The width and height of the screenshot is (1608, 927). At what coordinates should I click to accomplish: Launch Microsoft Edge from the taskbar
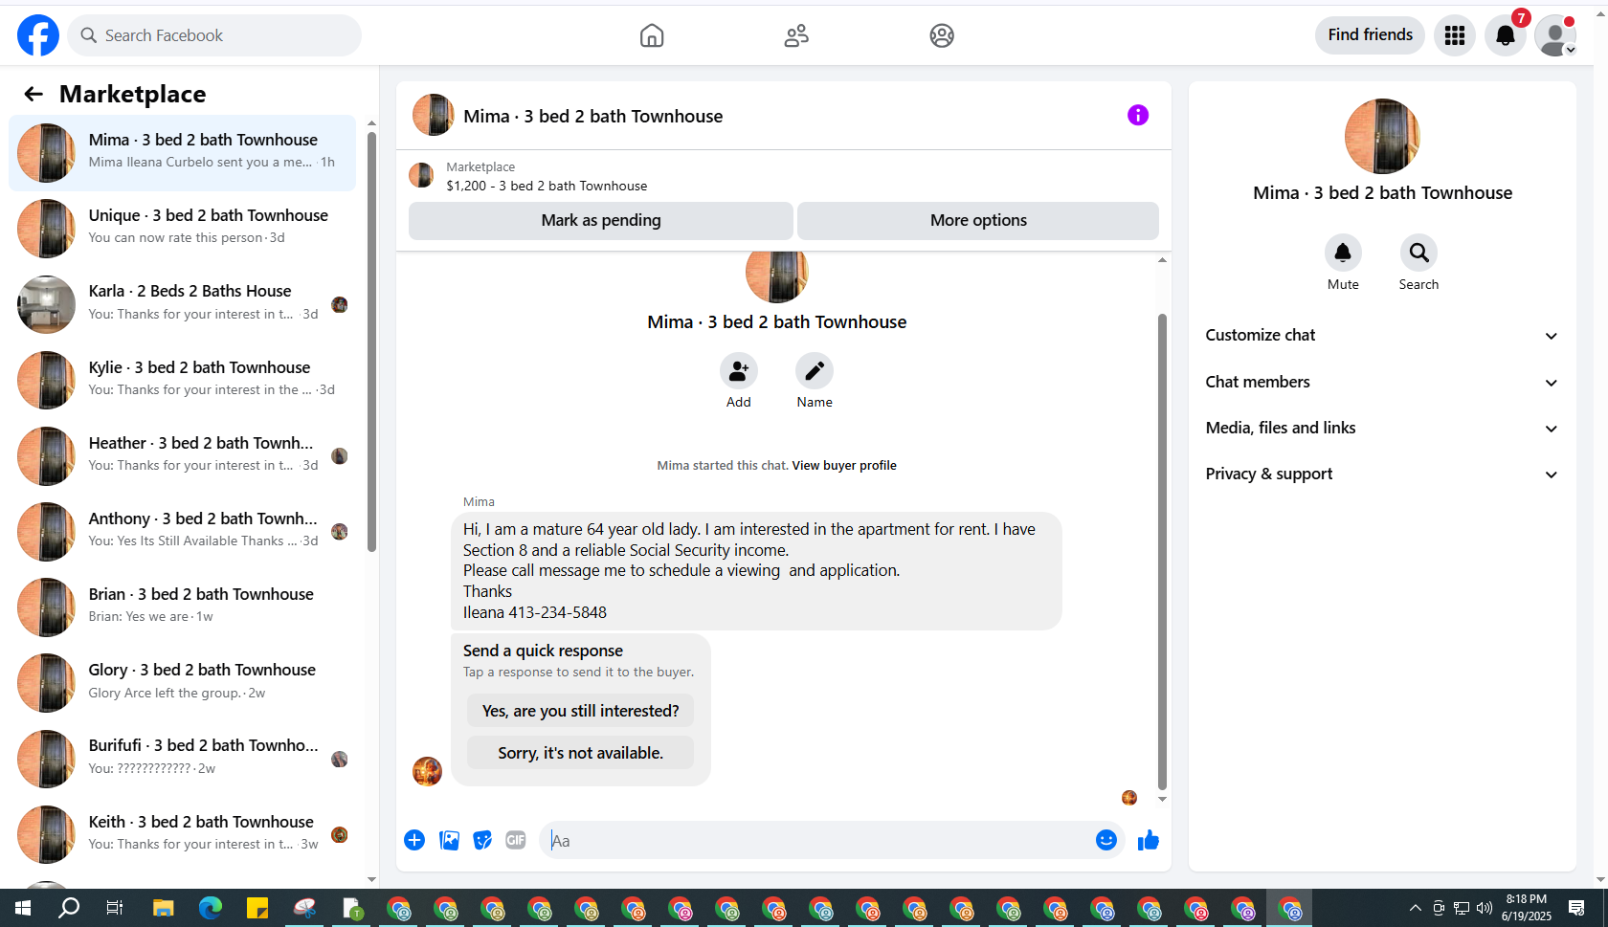(210, 908)
